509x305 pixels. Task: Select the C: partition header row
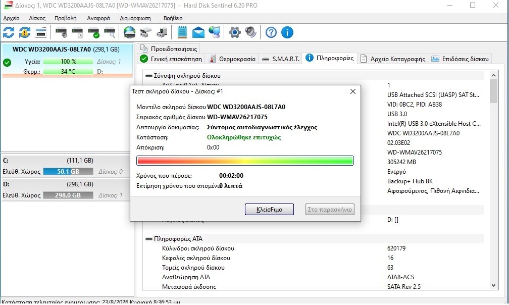66,160
